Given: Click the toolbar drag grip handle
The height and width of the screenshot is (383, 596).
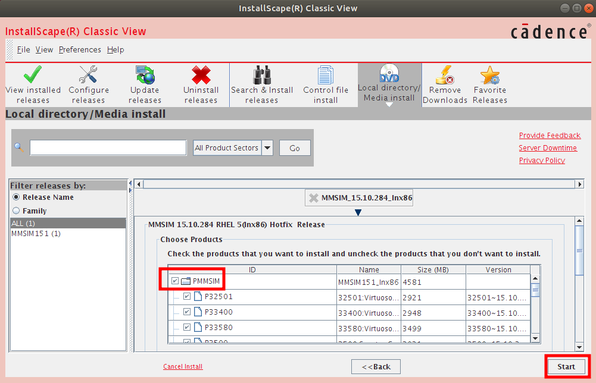Looking at the screenshot, I should 10,50.
